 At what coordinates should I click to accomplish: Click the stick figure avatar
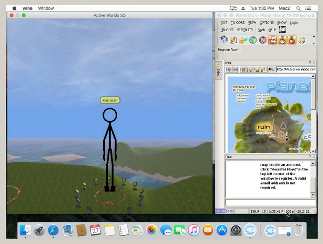pos(110,150)
